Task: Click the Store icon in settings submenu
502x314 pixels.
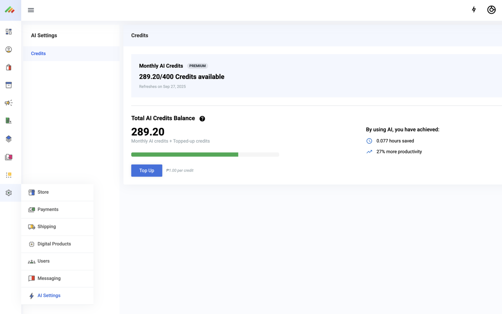Action: 32,192
